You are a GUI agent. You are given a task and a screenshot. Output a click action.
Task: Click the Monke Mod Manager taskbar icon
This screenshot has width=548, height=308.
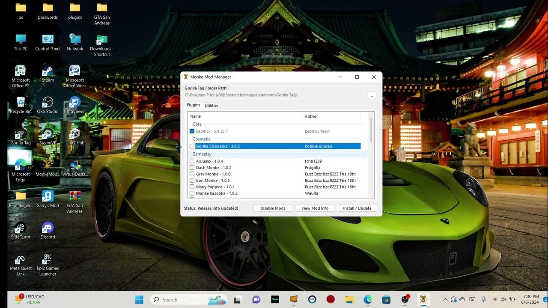[423, 299]
